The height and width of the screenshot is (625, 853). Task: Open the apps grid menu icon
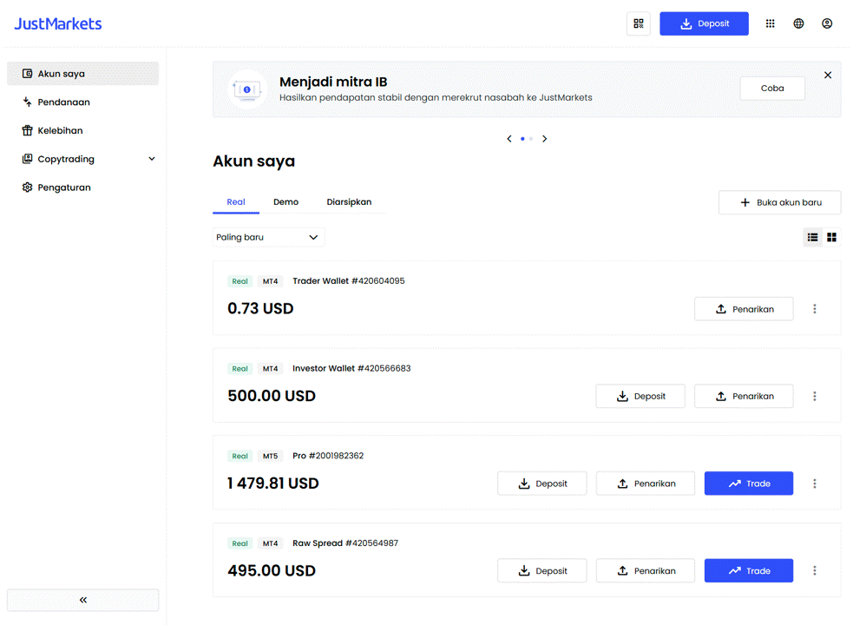coord(770,23)
